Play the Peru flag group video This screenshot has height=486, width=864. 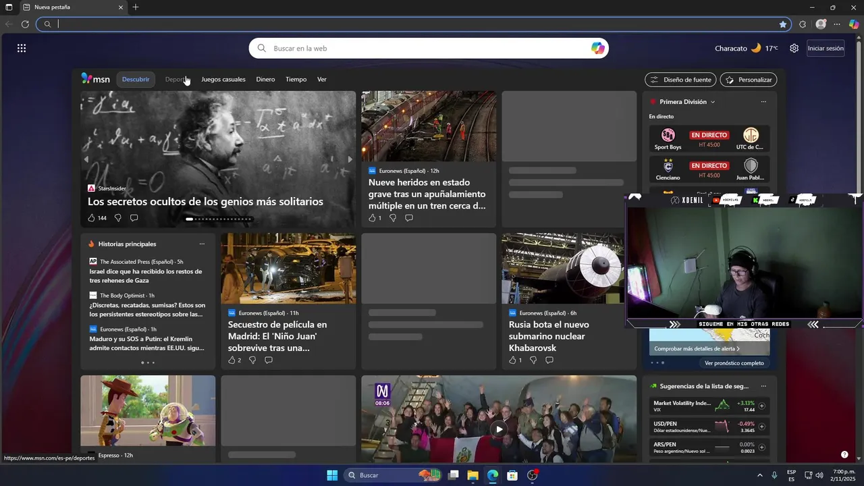pos(499,429)
